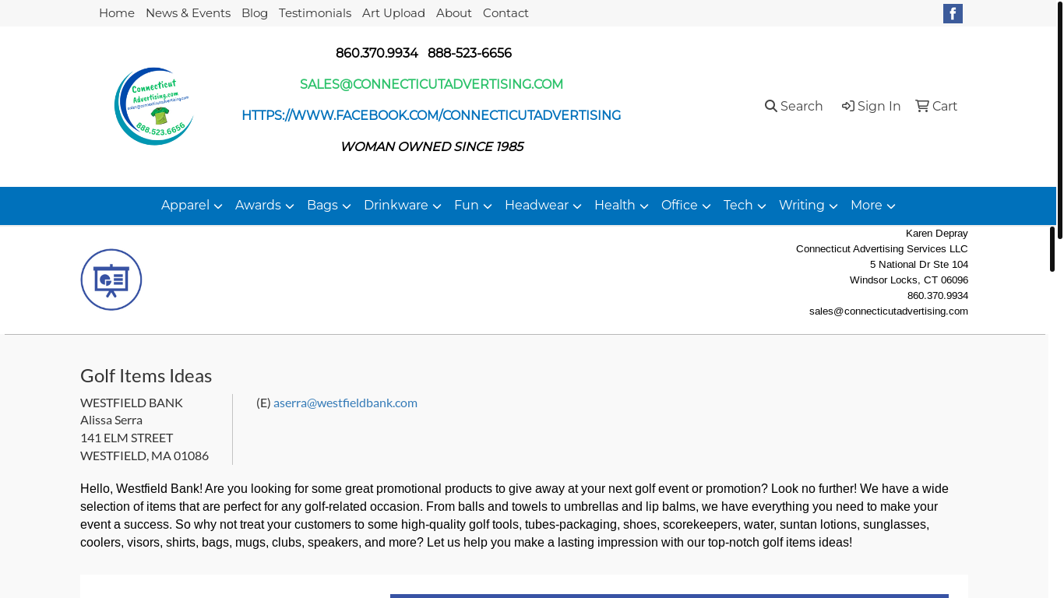Image resolution: width=1064 pixels, height=598 pixels.
Task: Click phone number 888-523-6656
Action: (x=470, y=53)
